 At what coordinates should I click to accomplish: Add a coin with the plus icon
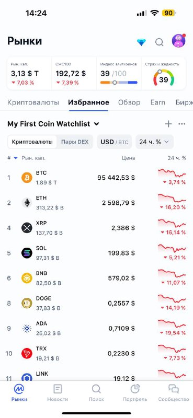click(x=168, y=124)
